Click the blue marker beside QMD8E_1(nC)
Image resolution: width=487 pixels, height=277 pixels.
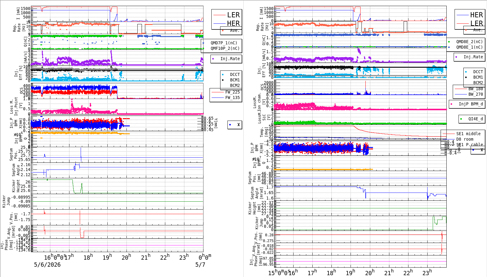(x=449, y=47)
